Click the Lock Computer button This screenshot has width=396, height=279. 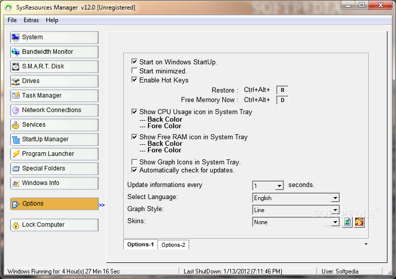[54, 225]
